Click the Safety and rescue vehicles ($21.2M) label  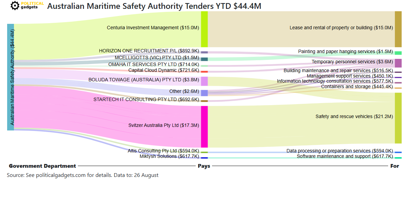point(354,116)
